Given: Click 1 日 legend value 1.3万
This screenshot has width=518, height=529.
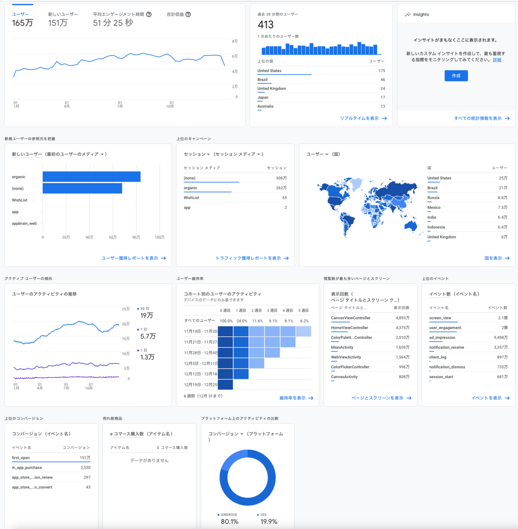Looking at the screenshot, I should pos(147,357).
